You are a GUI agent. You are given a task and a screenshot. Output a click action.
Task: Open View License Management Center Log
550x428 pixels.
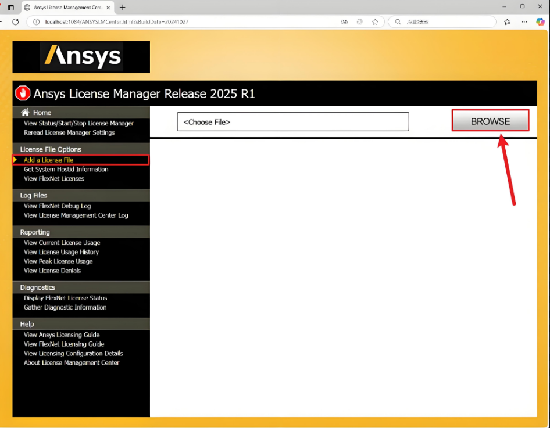(76, 215)
